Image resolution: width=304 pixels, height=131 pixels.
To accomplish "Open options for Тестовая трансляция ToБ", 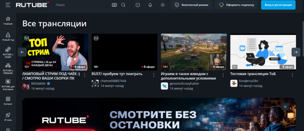I will [x=292, y=75].
